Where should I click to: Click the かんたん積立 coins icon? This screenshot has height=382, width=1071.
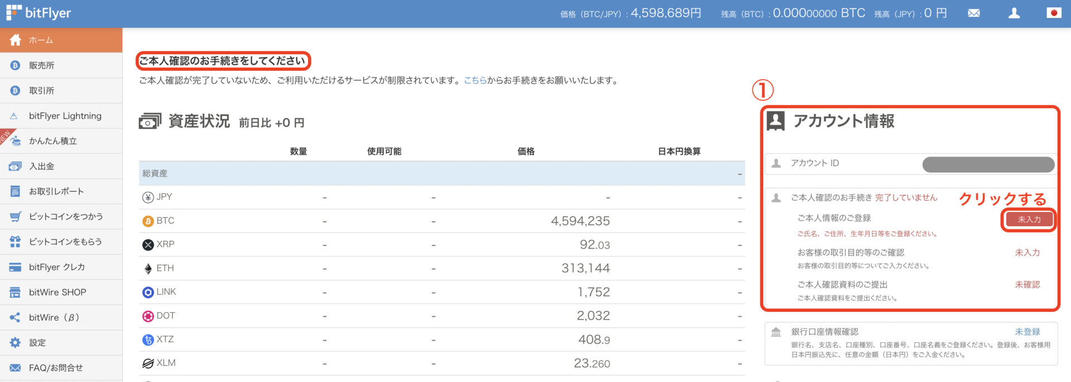tap(15, 141)
